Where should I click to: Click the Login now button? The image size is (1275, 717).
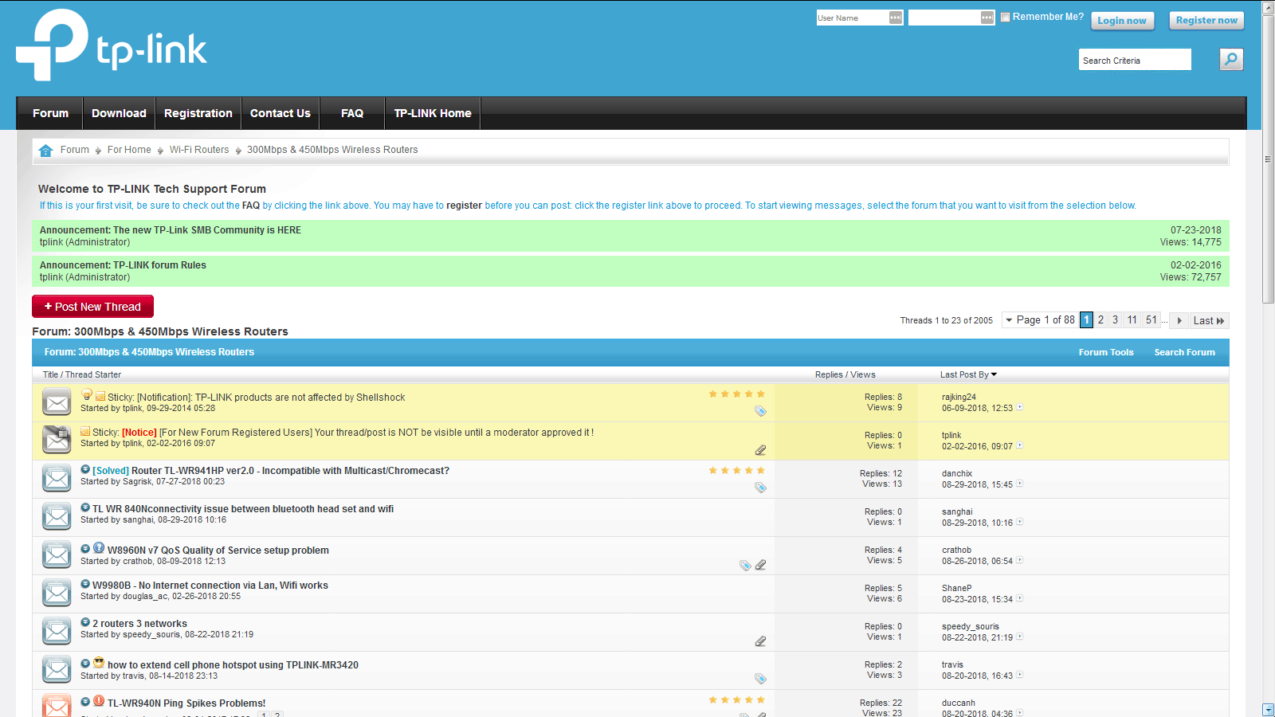pyautogui.click(x=1122, y=21)
